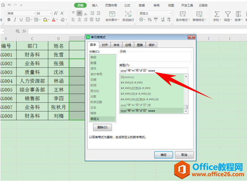This screenshot has height=182, width=247.
Task: Open the 自定义 number format dropdown
Action: point(170,13)
